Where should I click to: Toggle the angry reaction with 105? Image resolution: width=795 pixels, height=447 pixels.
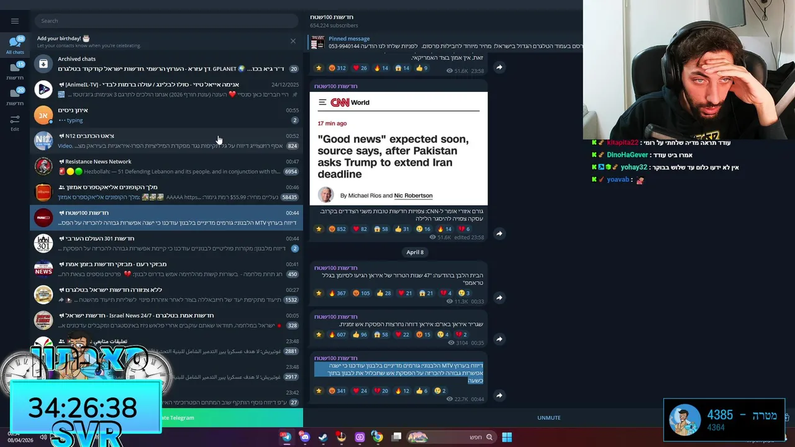[x=361, y=293]
